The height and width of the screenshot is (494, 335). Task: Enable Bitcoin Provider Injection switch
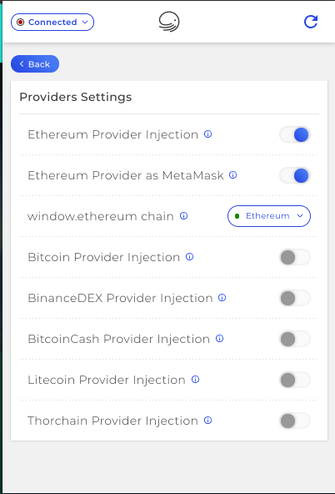pyautogui.click(x=295, y=257)
